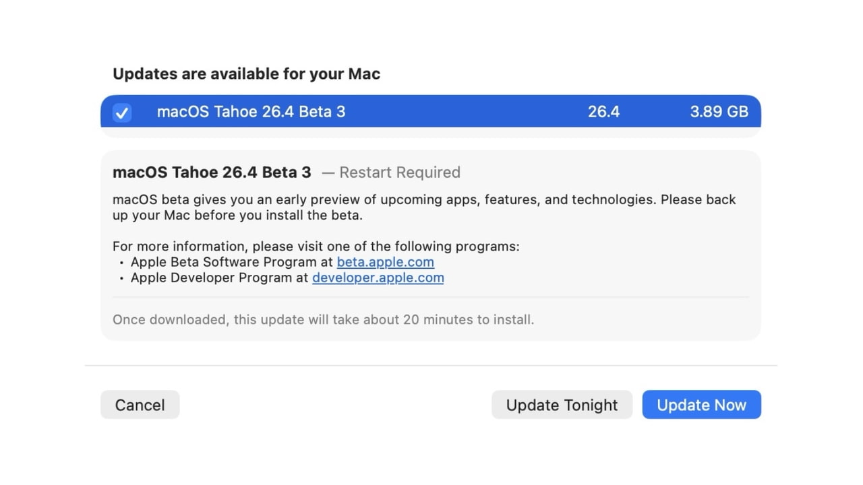Visit the developer.apple.com link
863x485 pixels.
click(378, 278)
